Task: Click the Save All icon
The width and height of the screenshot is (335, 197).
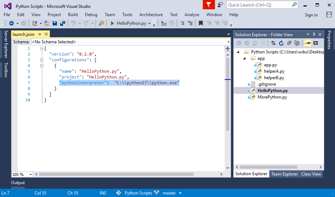Action: [63, 23]
